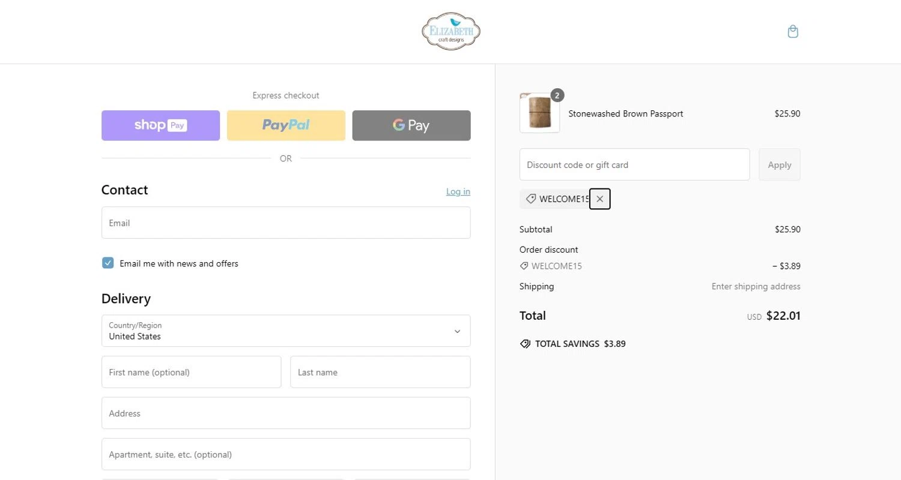Pay with Google Pay express checkout
Viewport: 901px width, 480px height.
click(x=411, y=125)
